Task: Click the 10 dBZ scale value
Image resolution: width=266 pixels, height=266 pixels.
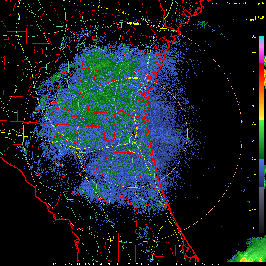Action: coord(254,158)
